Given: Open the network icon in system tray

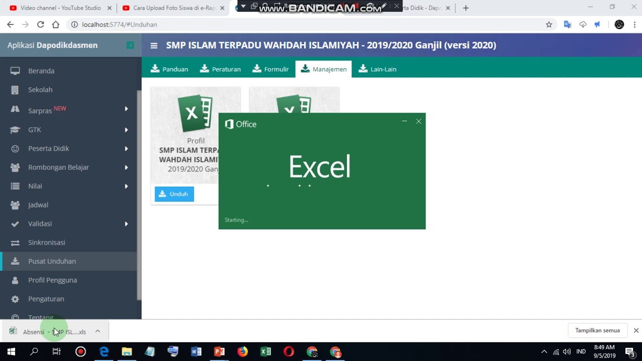Looking at the screenshot, I should coord(556,351).
